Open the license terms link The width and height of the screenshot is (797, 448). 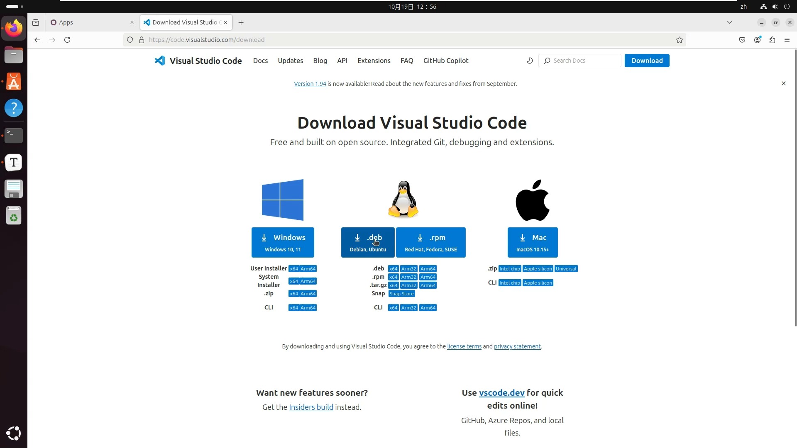[464, 346]
